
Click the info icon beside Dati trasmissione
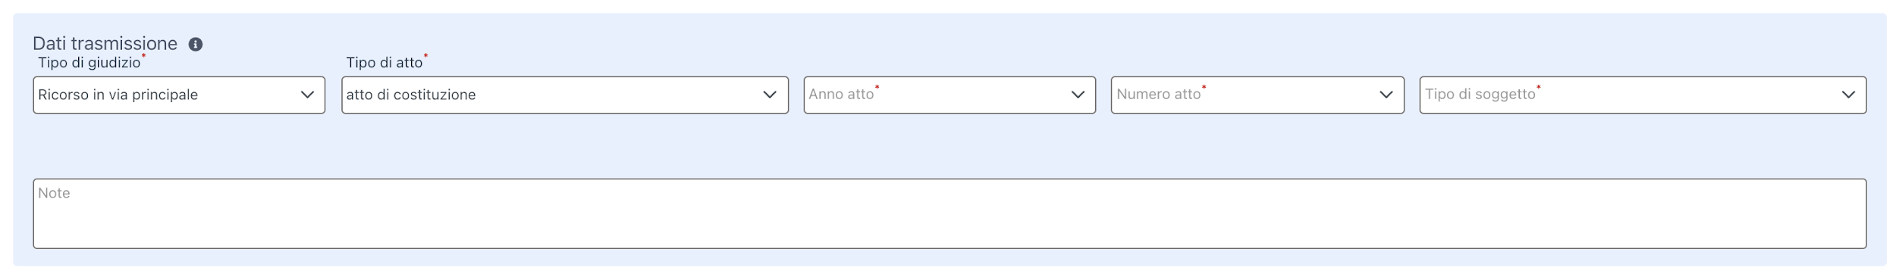tap(196, 45)
